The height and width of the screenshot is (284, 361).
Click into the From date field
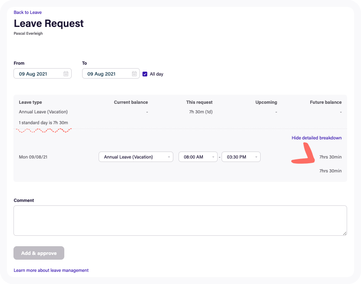(x=38, y=74)
